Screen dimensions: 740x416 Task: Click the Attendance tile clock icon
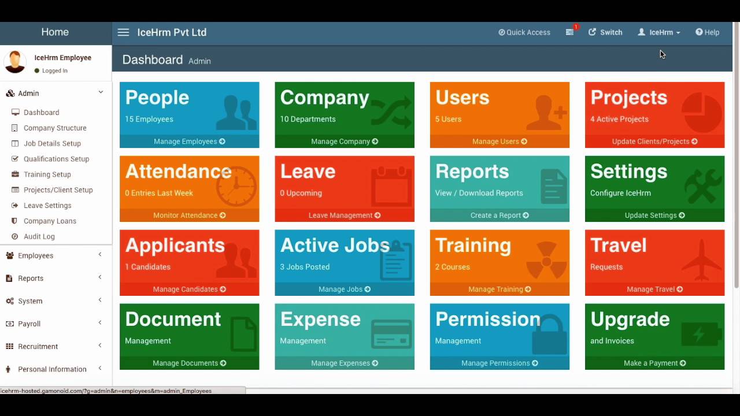coord(236,187)
